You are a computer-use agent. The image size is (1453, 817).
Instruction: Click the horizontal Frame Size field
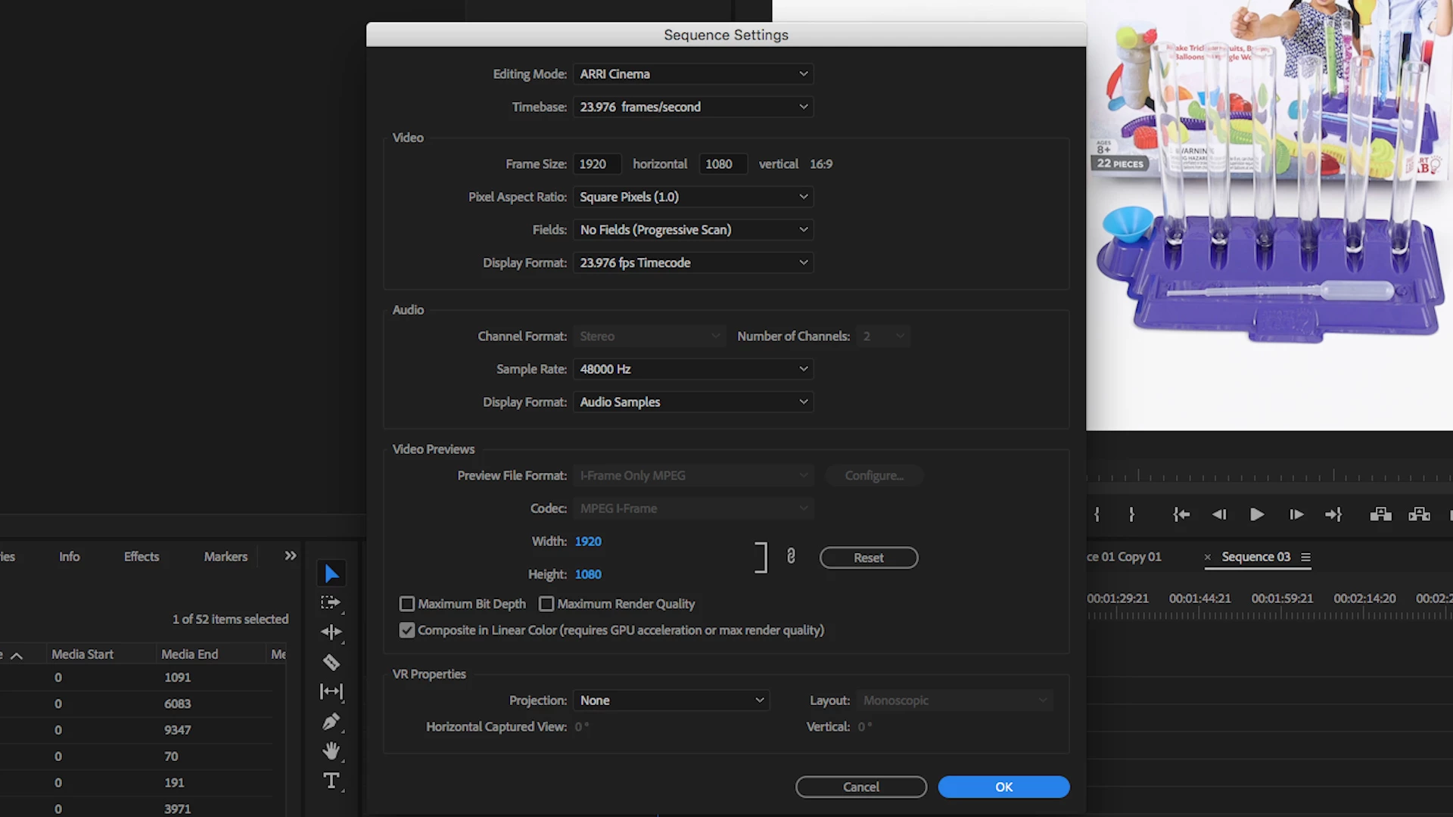point(596,164)
